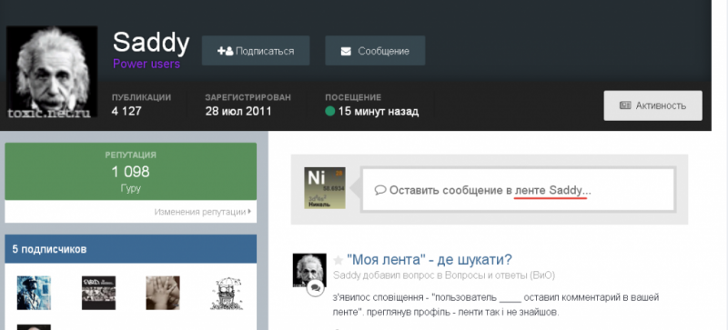The height and width of the screenshot is (330, 728).
Task: Open the Активность activity button
Action: (652, 105)
